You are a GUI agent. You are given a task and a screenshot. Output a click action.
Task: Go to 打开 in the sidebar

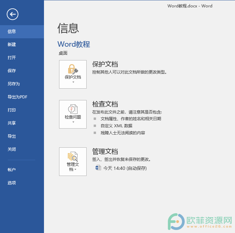click(22, 57)
